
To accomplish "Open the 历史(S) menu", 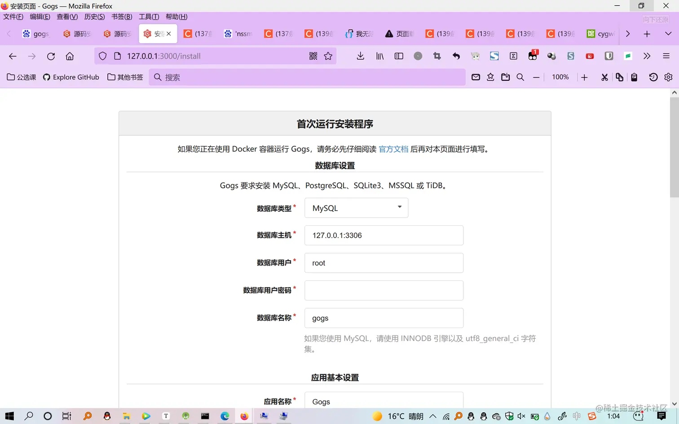I will [x=95, y=17].
